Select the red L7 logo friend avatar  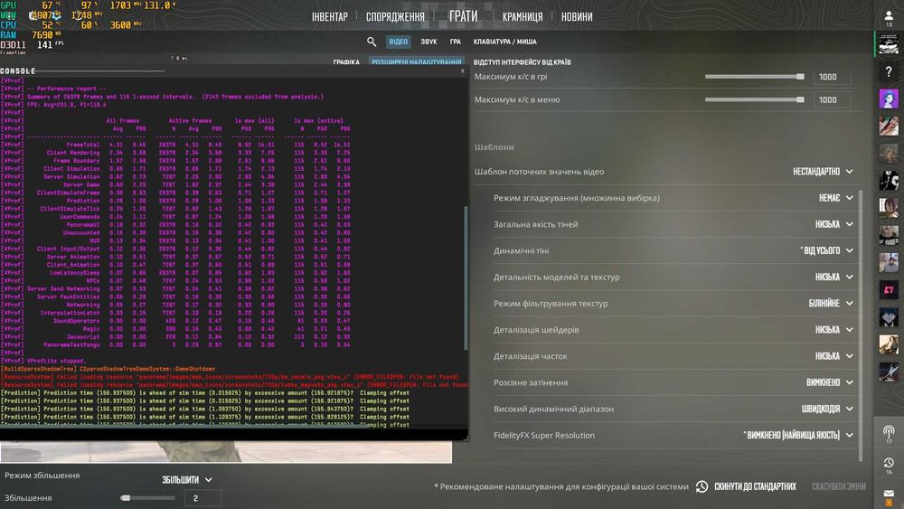pyautogui.click(x=889, y=290)
